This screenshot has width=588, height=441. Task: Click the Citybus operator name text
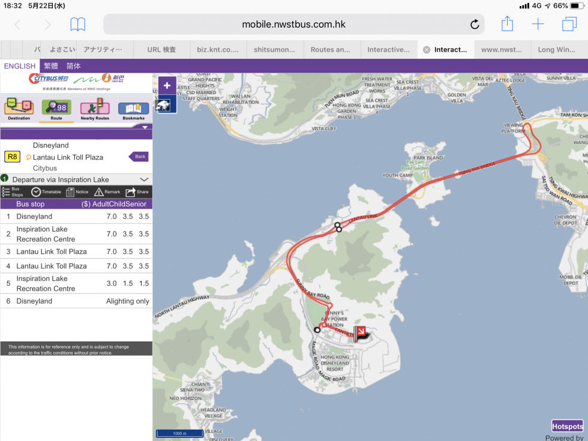pos(45,169)
